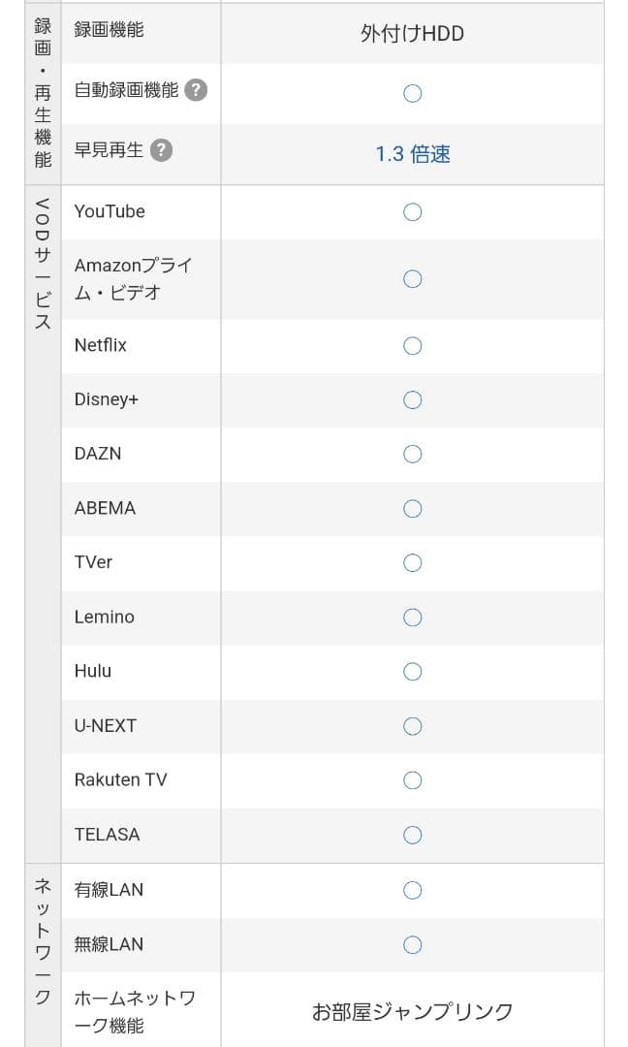Screen dimensions: 628x1047
Task: Click the お部屋ジャンプリンク text
Action: pos(412,1012)
